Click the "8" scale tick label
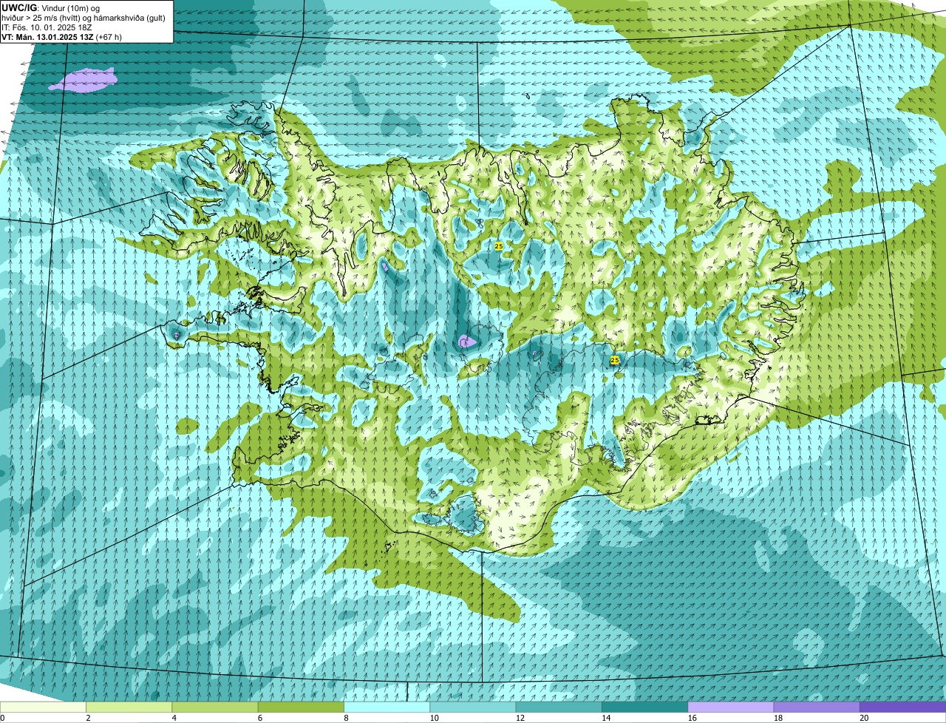The width and height of the screenshot is (946, 723). pos(347,718)
